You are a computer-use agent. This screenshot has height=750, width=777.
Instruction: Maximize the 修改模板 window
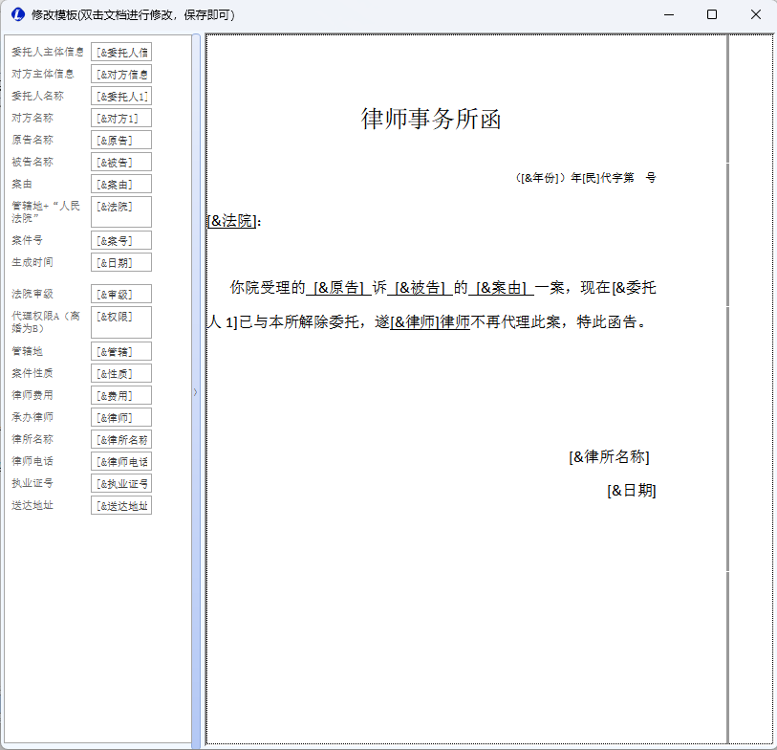click(711, 15)
